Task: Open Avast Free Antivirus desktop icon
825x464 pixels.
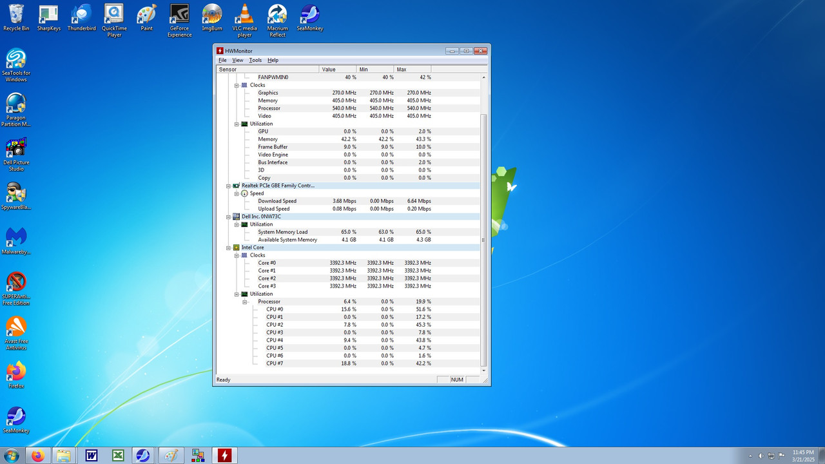Action: click(x=16, y=333)
